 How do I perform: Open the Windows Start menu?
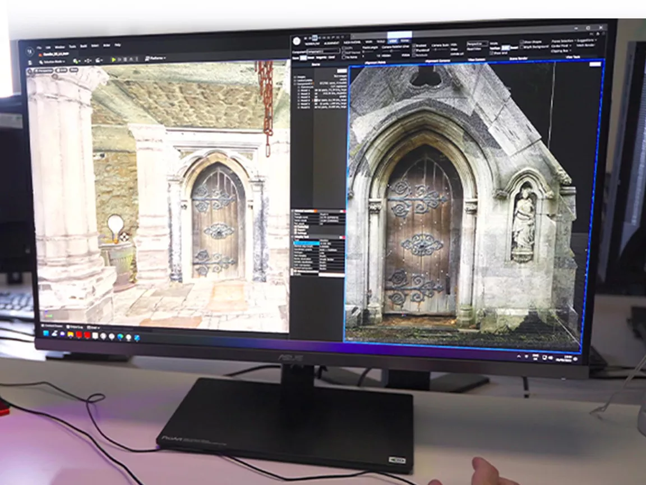point(46,333)
